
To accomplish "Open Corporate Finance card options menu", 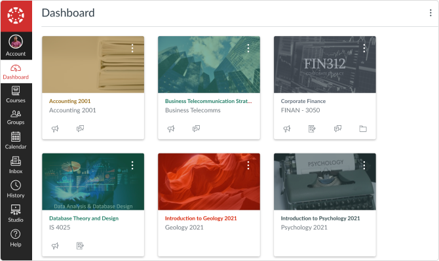I will pos(364,49).
